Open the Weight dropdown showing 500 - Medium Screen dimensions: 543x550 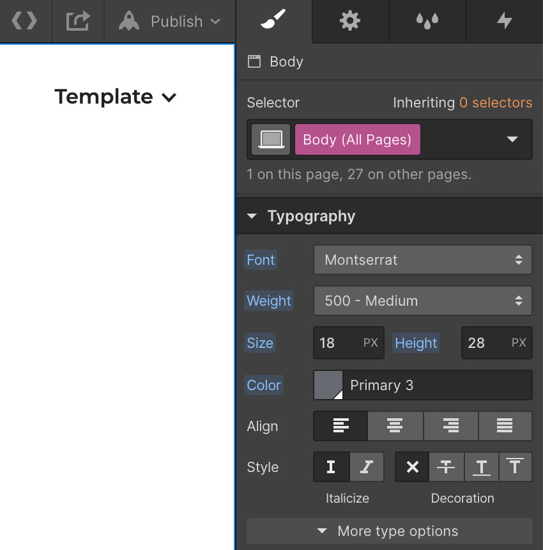[x=422, y=301]
